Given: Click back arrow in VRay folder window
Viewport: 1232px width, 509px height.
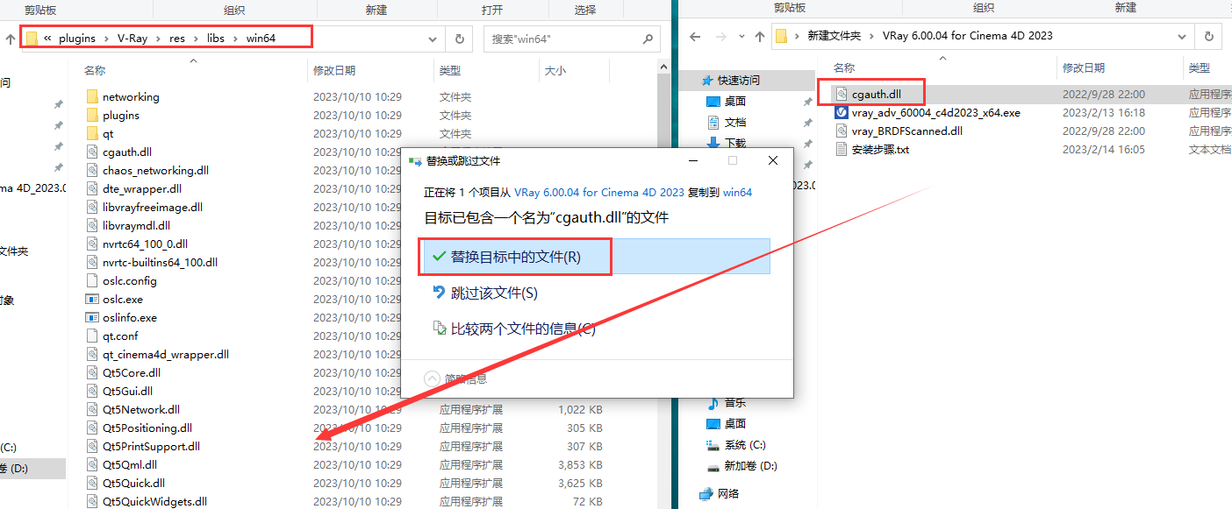Looking at the screenshot, I should coord(695,37).
